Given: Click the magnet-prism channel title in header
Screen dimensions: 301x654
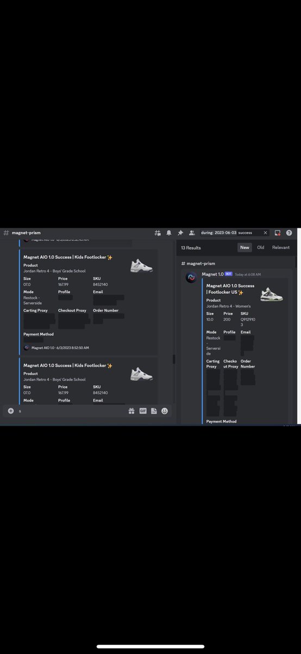Looking at the screenshot, I should [26, 233].
